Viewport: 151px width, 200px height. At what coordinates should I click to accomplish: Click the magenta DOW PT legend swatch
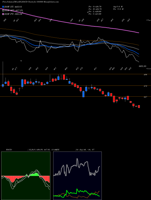[x=3, y=14]
